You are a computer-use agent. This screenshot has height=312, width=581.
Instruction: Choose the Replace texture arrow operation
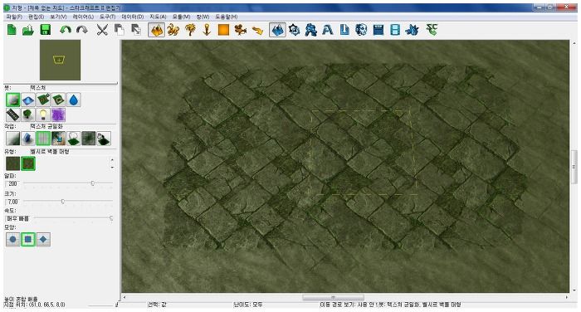(59, 139)
